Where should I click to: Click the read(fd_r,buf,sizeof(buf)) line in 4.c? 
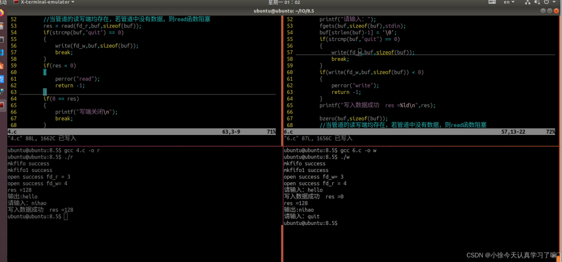(x=93, y=26)
